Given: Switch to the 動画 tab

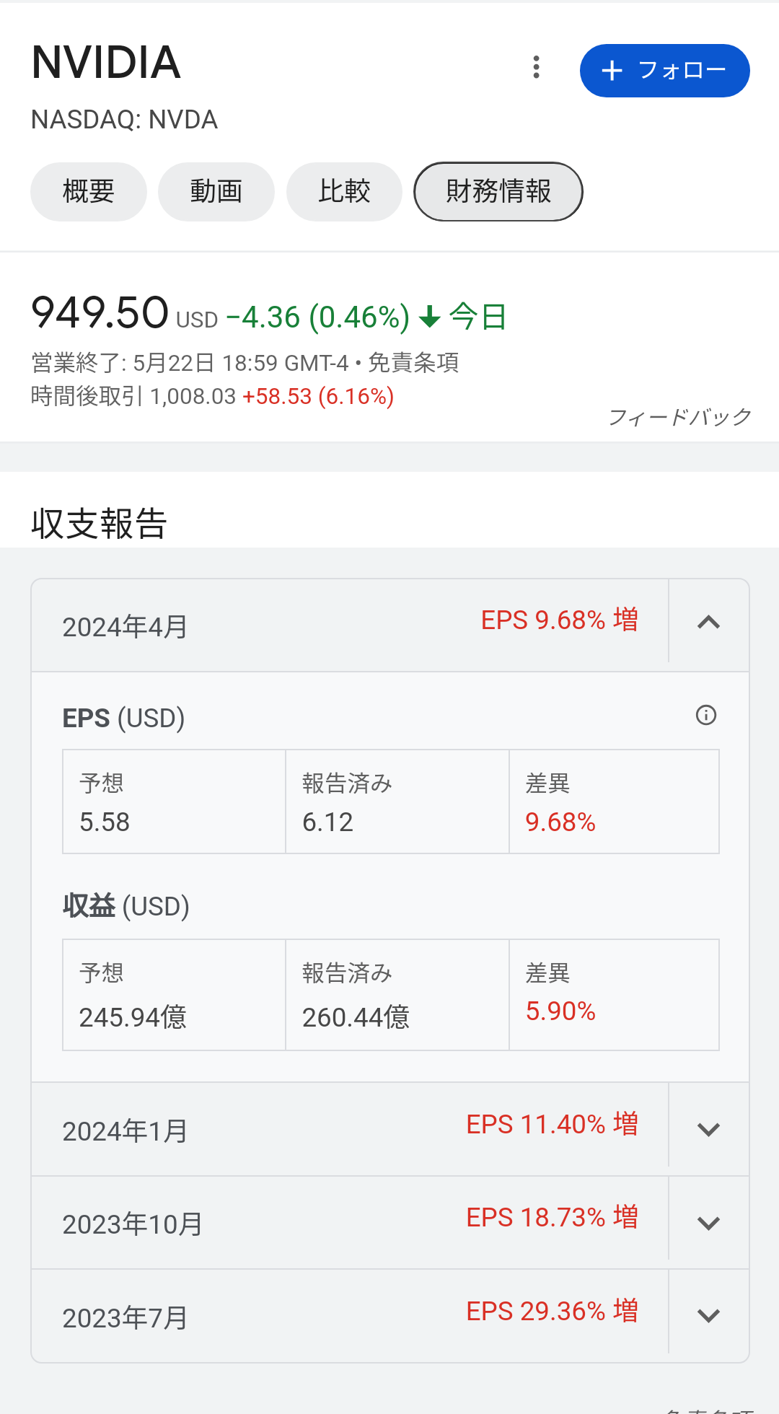Looking at the screenshot, I should [x=216, y=192].
